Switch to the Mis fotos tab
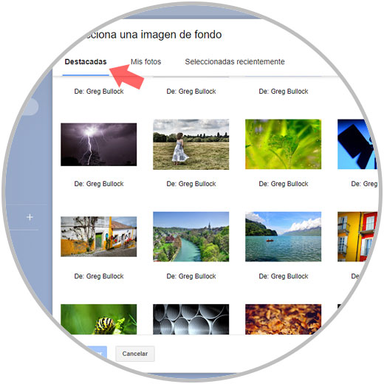Image resolution: width=384 pixels, height=384 pixels. (145, 61)
